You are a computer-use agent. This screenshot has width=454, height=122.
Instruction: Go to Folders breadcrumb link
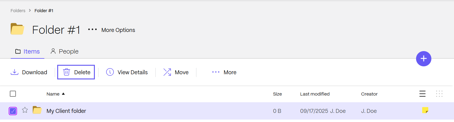[18, 10]
